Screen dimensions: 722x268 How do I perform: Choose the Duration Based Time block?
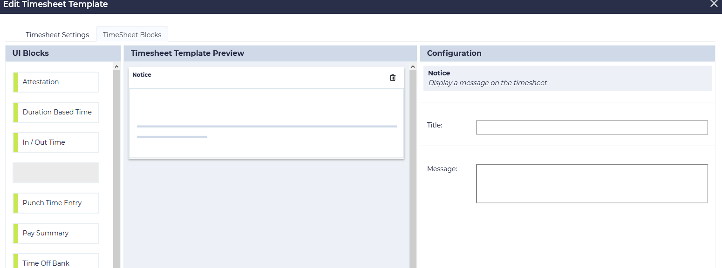click(55, 112)
